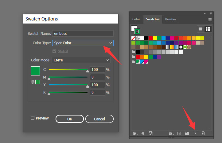Image resolution: width=222 pixels, height=143 pixels.
Task: Select the None swatch with red slash
Action: coord(133,38)
